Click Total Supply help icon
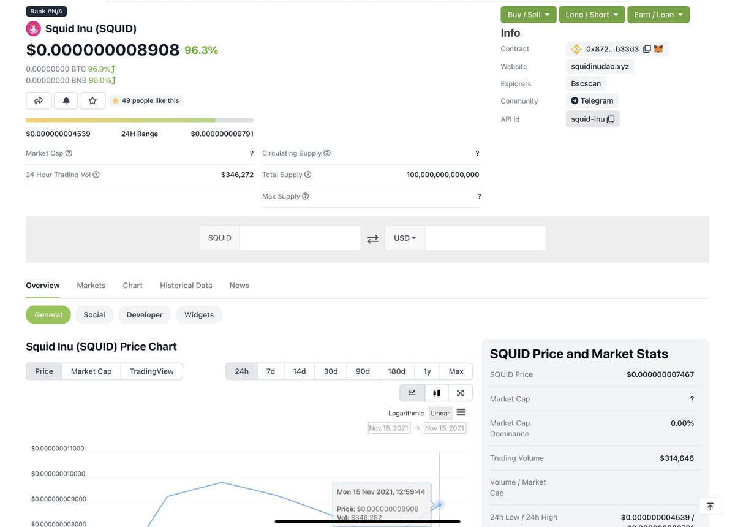 point(308,175)
